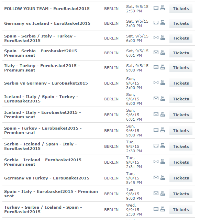Open Spain - Serbia Premium seat event title
The width and height of the screenshot is (200, 220).
[42, 53]
